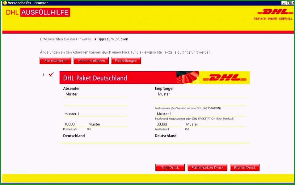The image size is (295, 185).
Task: Minimize the Versandhelfer browser window
Action: coord(283,3)
